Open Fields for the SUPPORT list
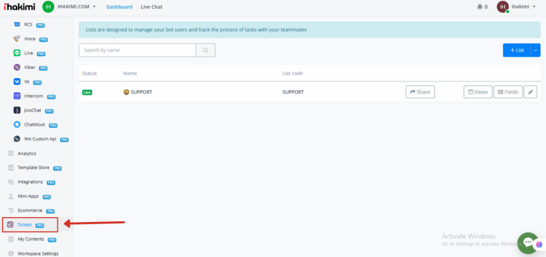Image resolution: width=546 pixels, height=257 pixels. [x=508, y=92]
